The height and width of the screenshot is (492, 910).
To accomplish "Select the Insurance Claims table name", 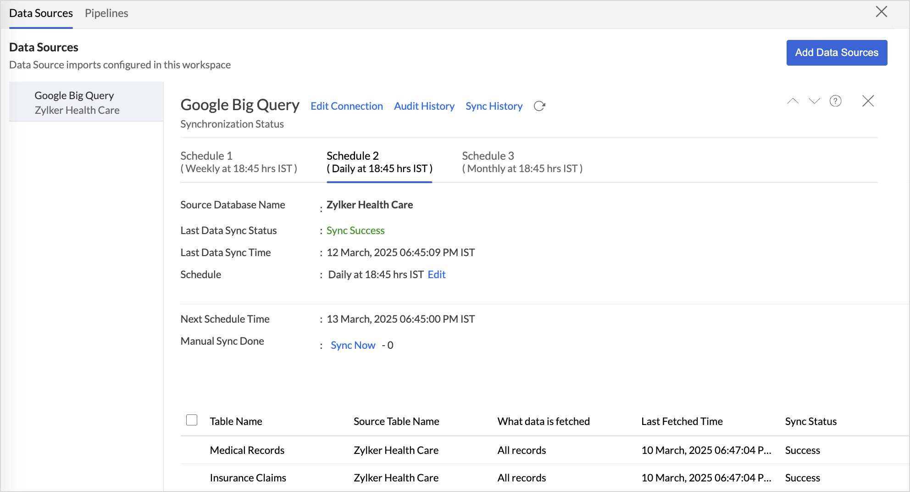I will [248, 478].
